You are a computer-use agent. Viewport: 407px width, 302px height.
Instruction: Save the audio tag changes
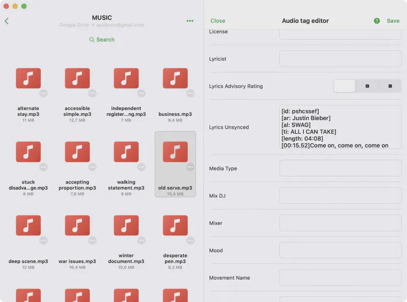(x=393, y=21)
